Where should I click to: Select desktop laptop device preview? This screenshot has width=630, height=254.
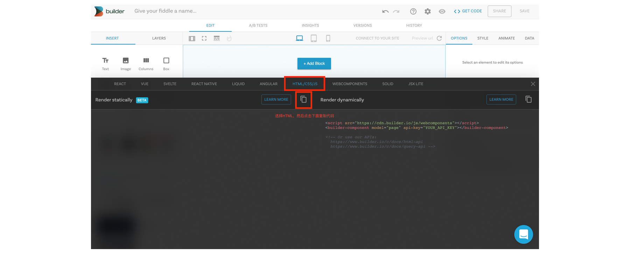[300, 38]
